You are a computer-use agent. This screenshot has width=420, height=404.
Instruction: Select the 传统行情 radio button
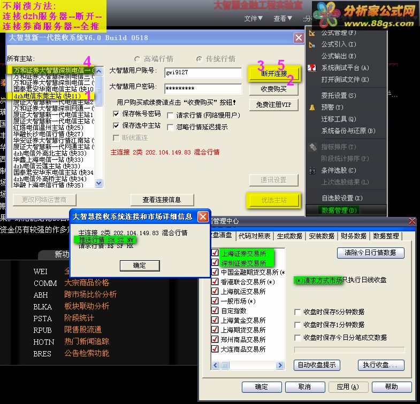pos(199,59)
